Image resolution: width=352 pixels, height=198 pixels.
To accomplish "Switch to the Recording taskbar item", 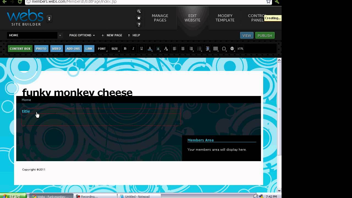I will point(96,196).
